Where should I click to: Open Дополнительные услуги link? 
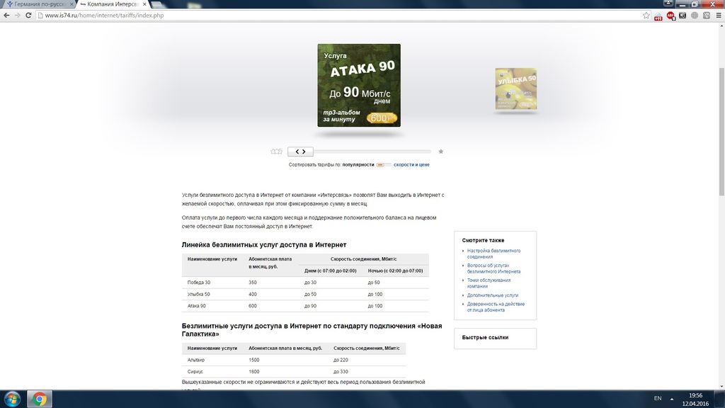(493, 295)
